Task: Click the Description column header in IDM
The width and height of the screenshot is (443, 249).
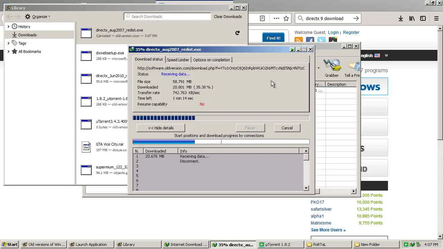Action: tap(341, 84)
